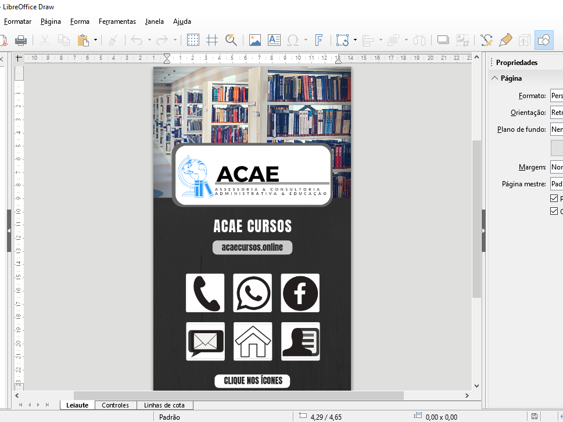The height and width of the screenshot is (422, 563).
Task: Open the Formatar menu
Action: click(x=17, y=21)
